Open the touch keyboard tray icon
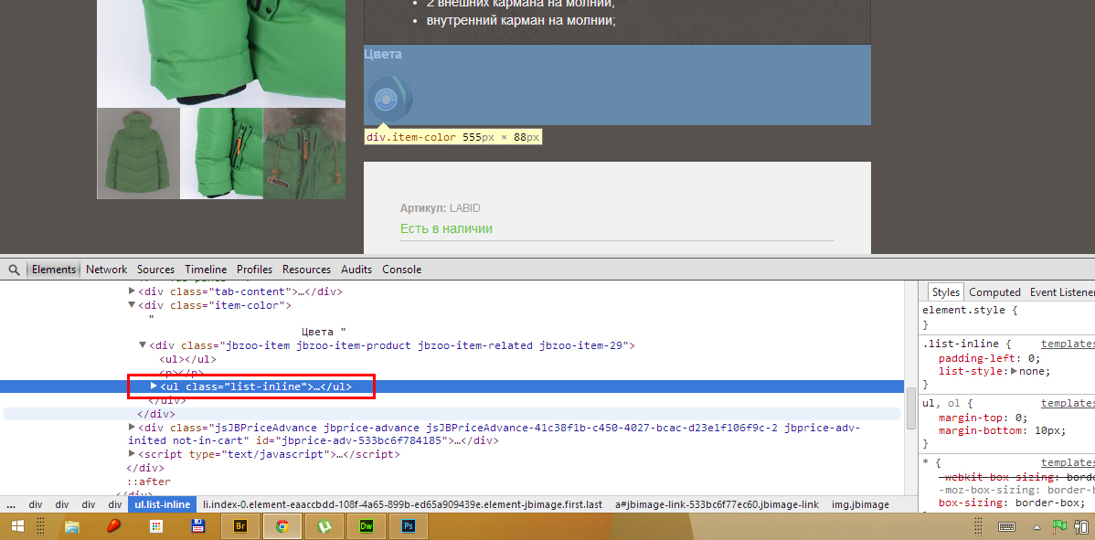Viewport: 1095px width, 540px height. coord(1007,526)
